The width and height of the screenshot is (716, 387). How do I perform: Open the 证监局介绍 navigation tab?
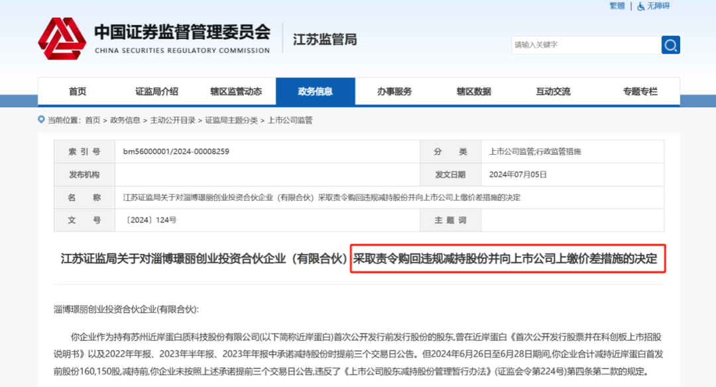(x=156, y=92)
